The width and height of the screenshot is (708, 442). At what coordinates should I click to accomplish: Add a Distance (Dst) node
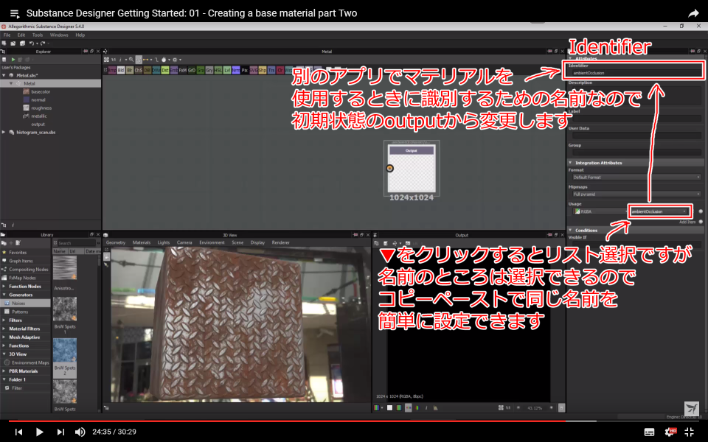coord(164,71)
